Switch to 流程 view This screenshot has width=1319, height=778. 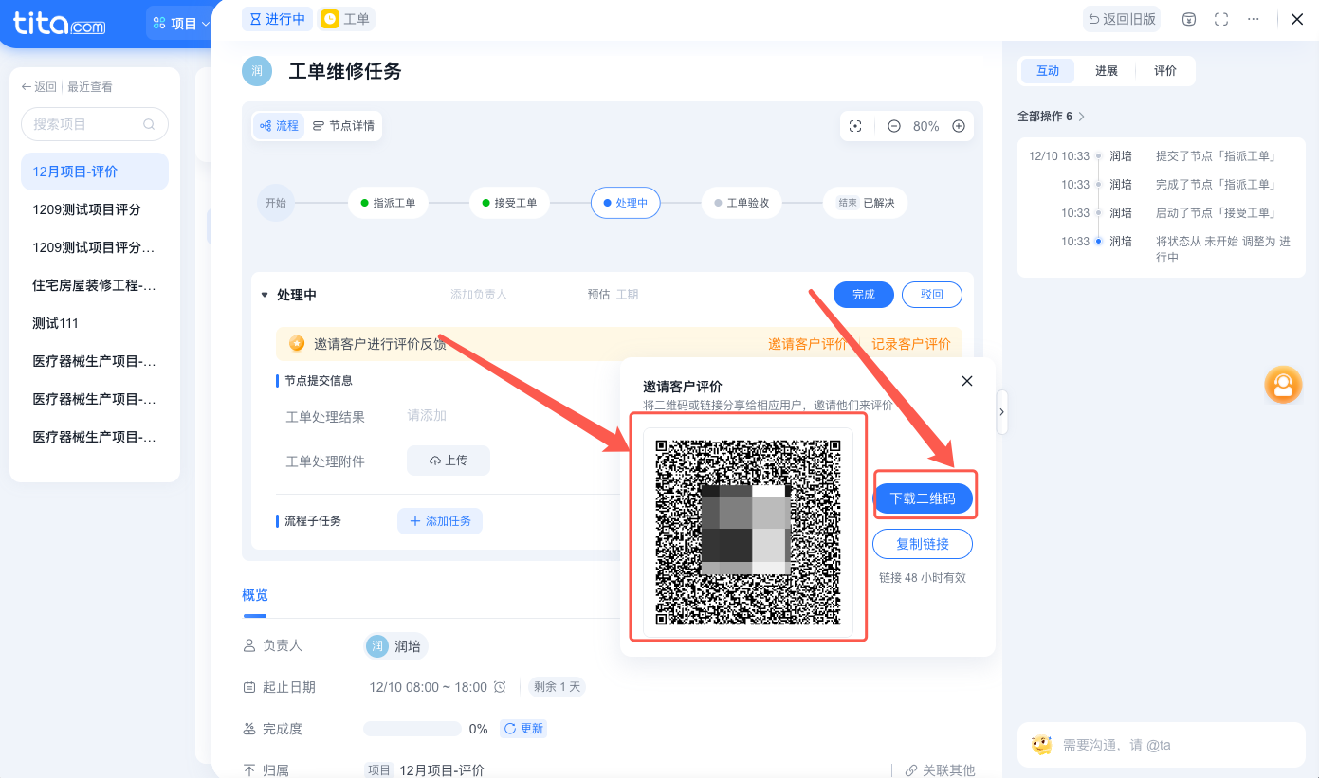point(279,126)
